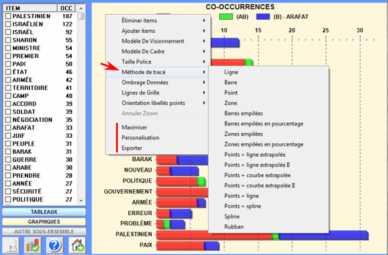Check the ISRAÉLIEN item checkbox

[8, 24]
